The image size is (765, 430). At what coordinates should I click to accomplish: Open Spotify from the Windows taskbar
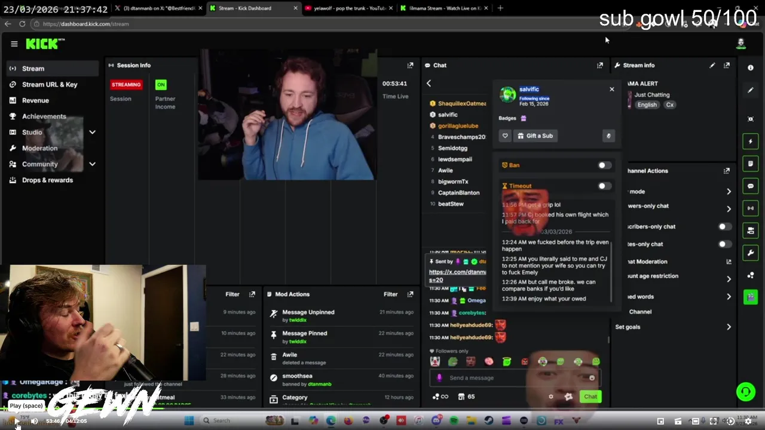coord(454,420)
